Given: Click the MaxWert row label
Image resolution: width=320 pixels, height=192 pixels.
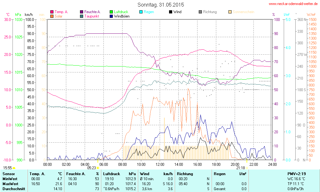Looking at the screenshot, I should click(x=10, y=184).
